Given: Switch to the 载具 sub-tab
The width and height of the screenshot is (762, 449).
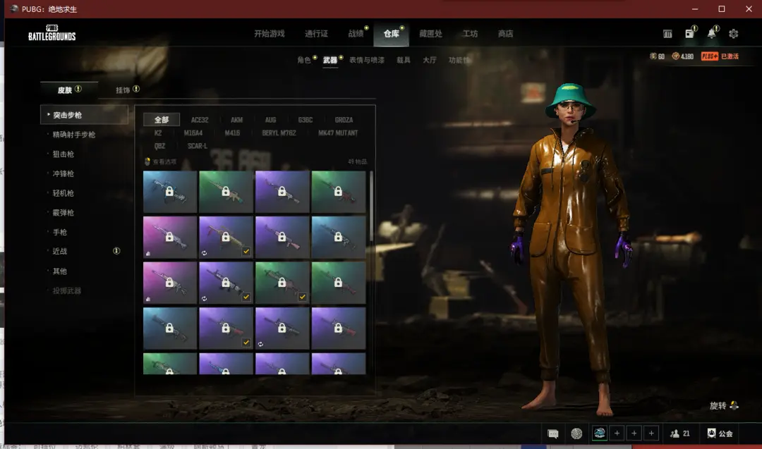Looking at the screenshot, I should (x=404, y=60).
